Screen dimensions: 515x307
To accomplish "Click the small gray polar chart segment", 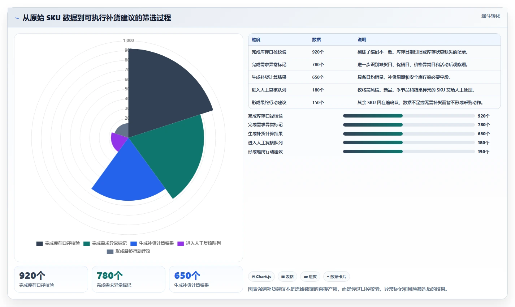I will (123, 131).
